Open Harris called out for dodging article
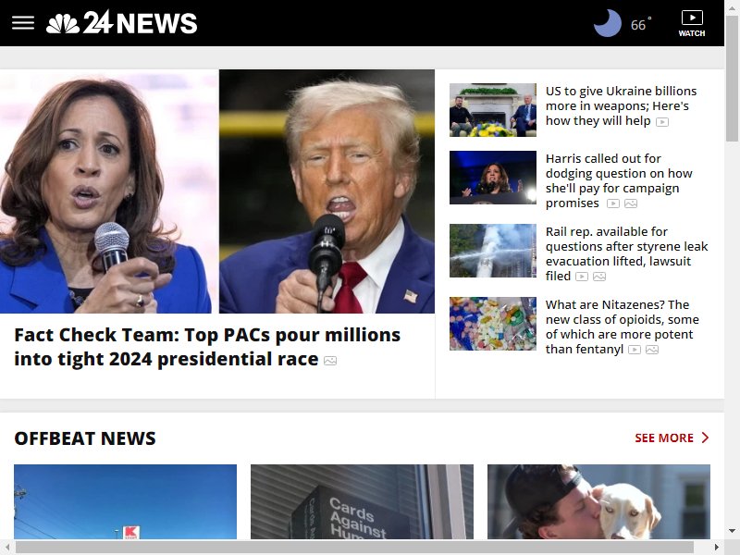 619,180
